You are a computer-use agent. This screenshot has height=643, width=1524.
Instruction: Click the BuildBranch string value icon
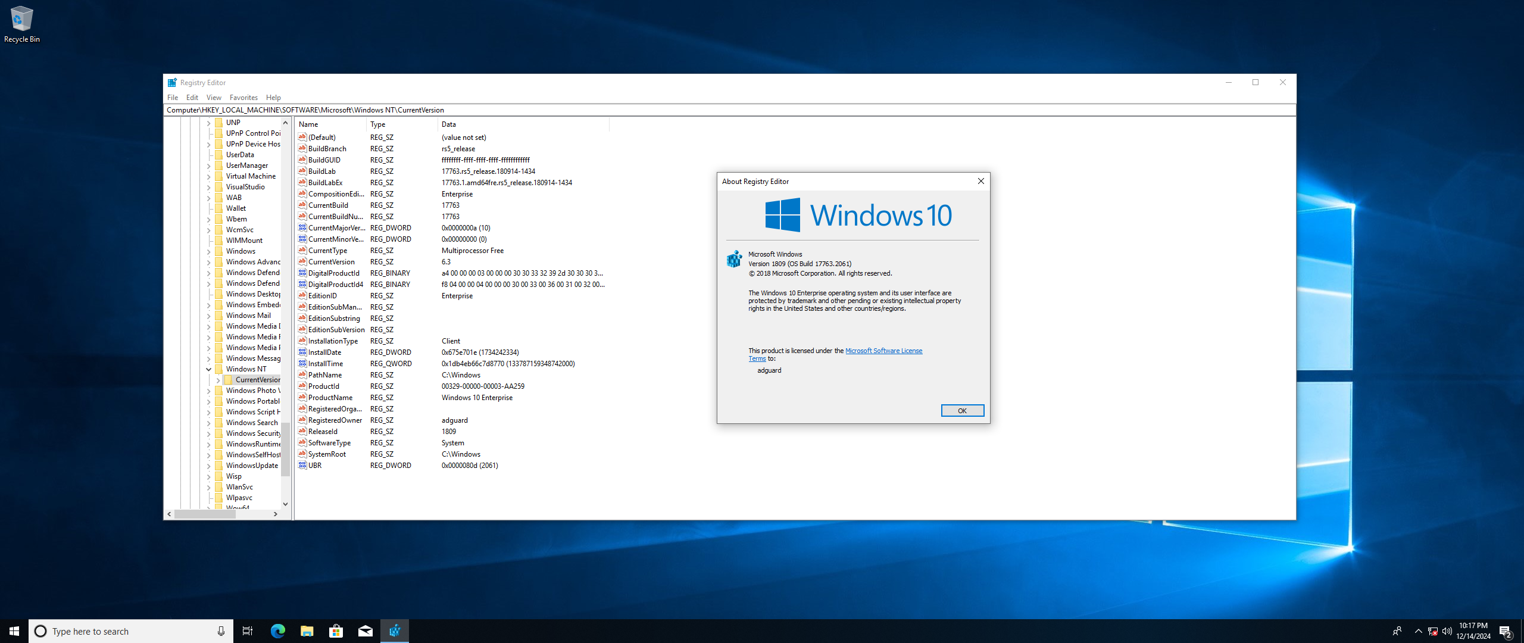(302, 148)
